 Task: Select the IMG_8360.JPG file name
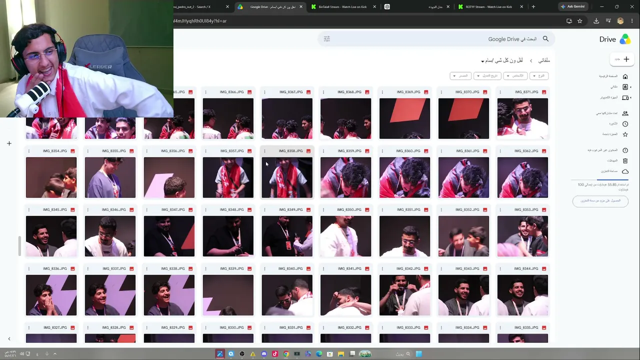(x=408, y=151)
